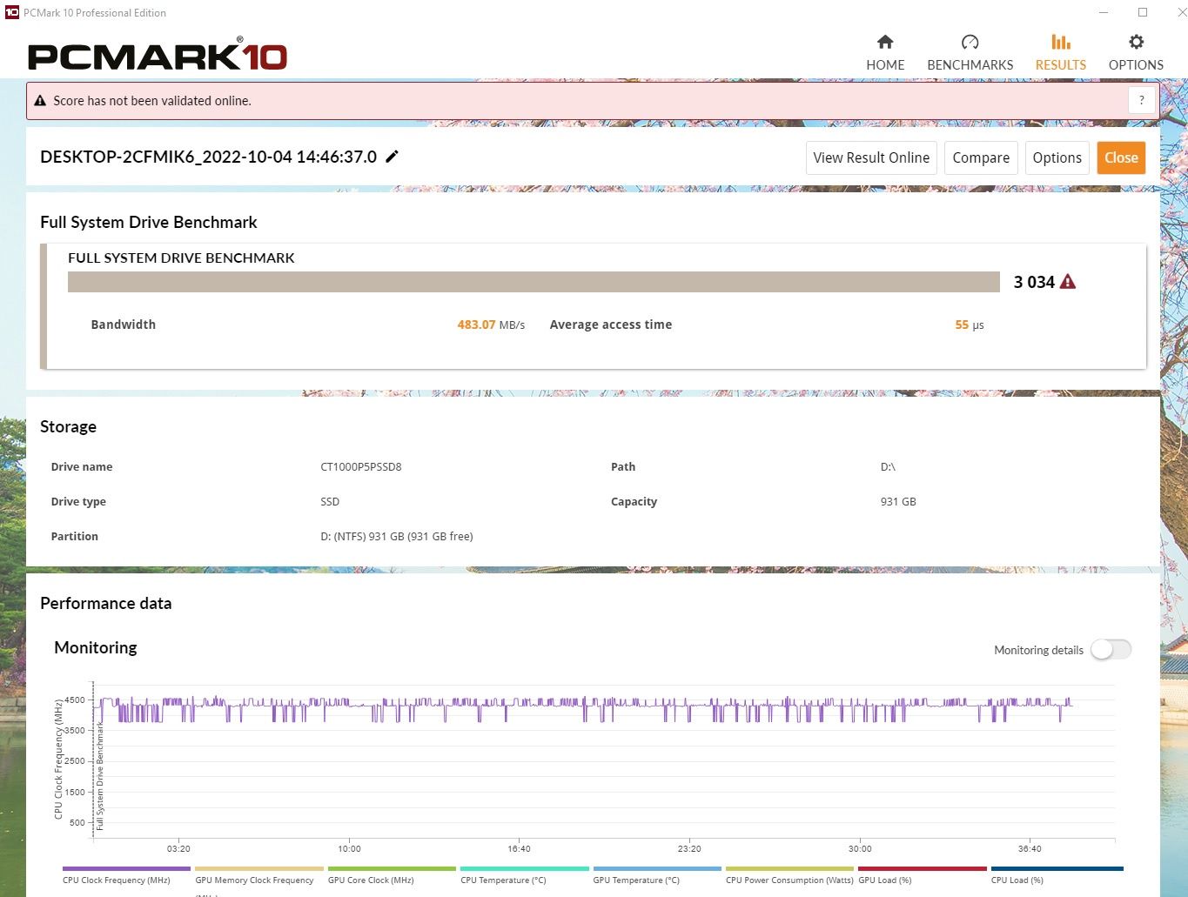
Task: Click the Performance data heading
Action: tap(106, 603)
